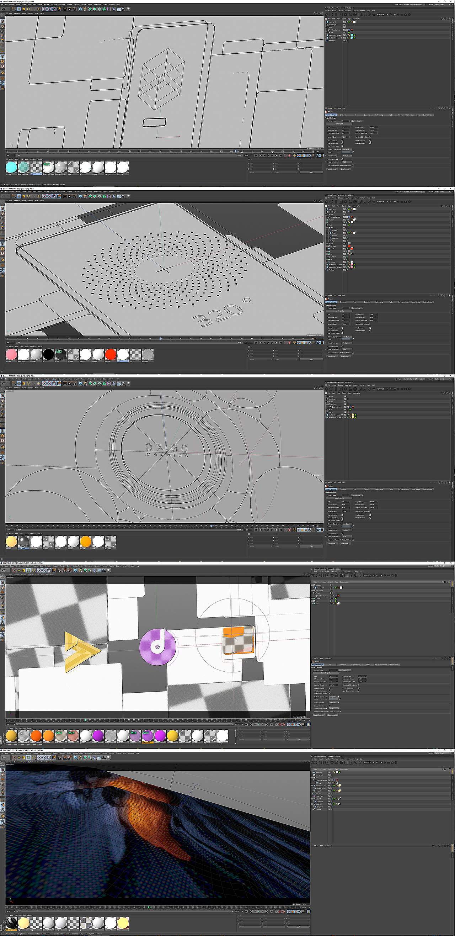
Task: Click Save Preset... button in cube wireframe window
Action: [x=345, y=169]
